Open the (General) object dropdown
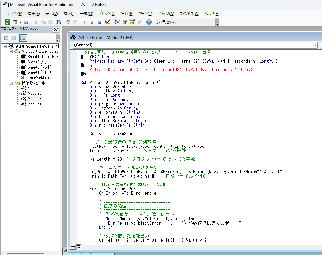 315,45
